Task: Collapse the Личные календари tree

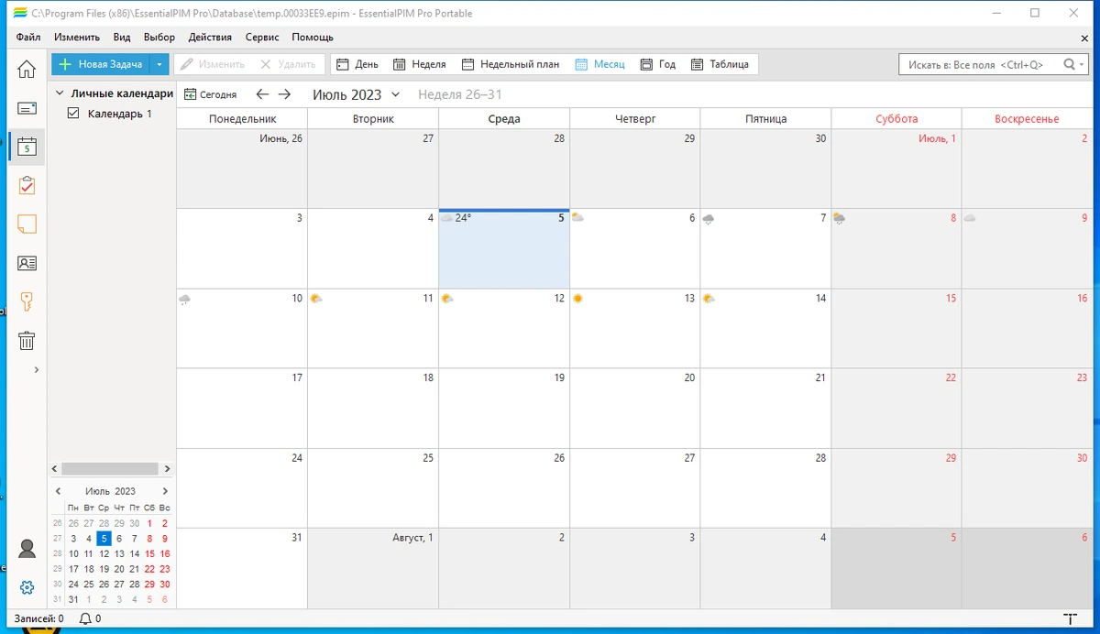Action: click(x=59, y=93)
